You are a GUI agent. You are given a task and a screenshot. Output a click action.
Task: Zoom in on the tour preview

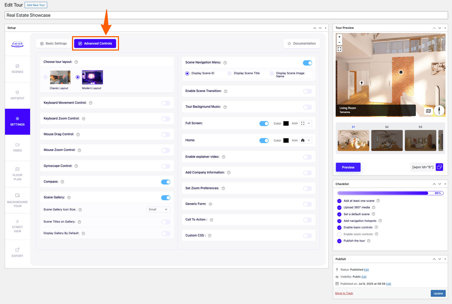coord(339,37)
